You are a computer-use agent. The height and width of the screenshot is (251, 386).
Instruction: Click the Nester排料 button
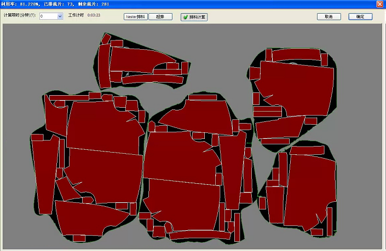(x=135, y=17)
